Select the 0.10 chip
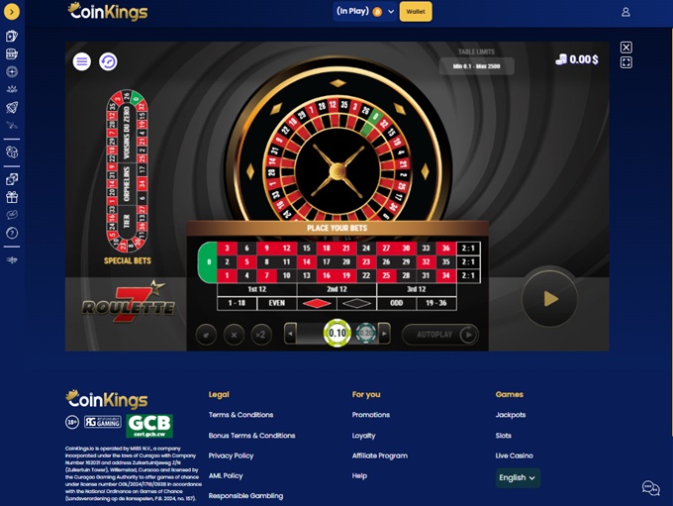The width and height of the screenshot is (673, 506). pyautogui.click(x=337, y=333)
